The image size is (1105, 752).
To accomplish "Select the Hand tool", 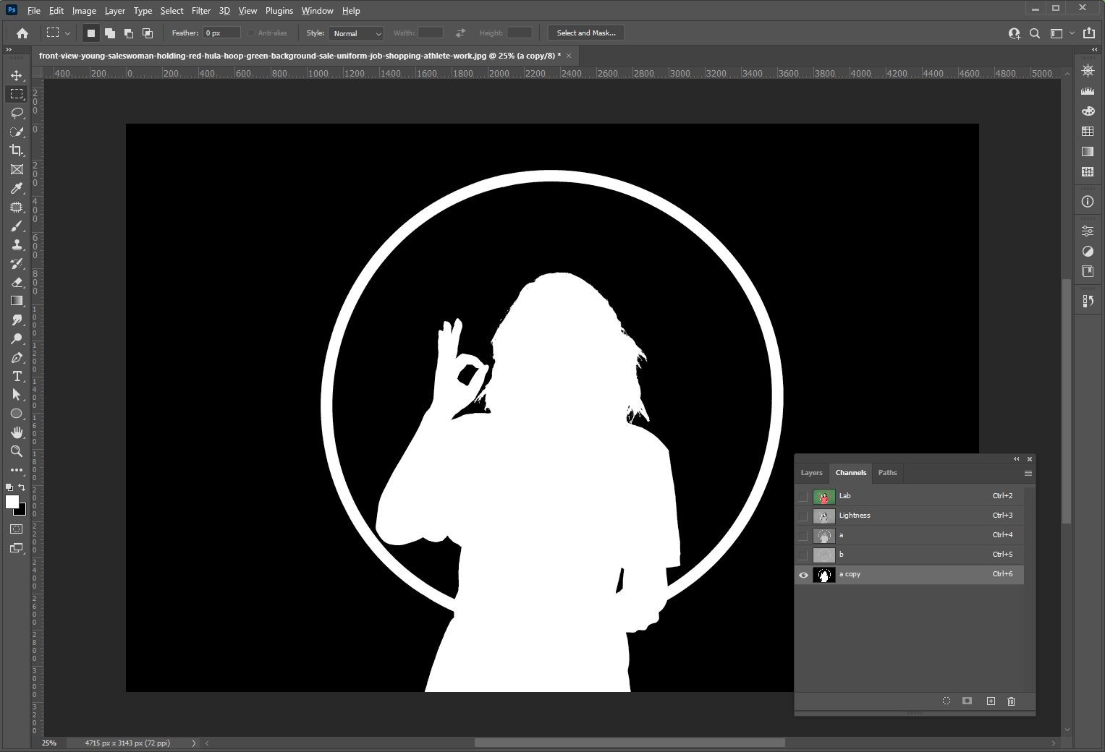I will coord(17,432).
